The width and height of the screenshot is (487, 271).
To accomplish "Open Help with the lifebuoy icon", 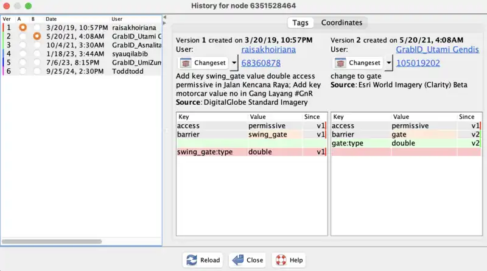I will (289, 260).
